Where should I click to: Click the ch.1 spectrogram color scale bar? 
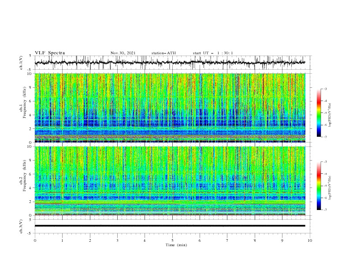[319, 113]
